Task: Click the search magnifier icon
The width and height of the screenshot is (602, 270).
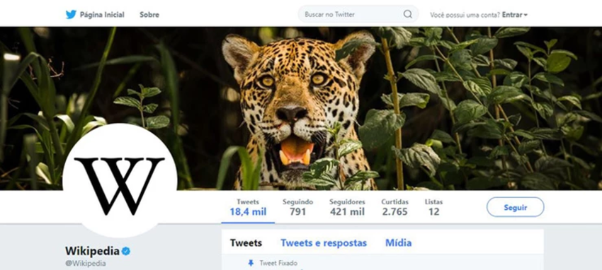Action: [407, 14]
